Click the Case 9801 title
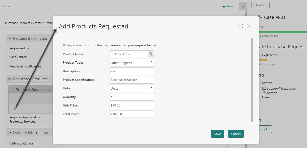This screenshot has width=307, height=148. [275, 17]
